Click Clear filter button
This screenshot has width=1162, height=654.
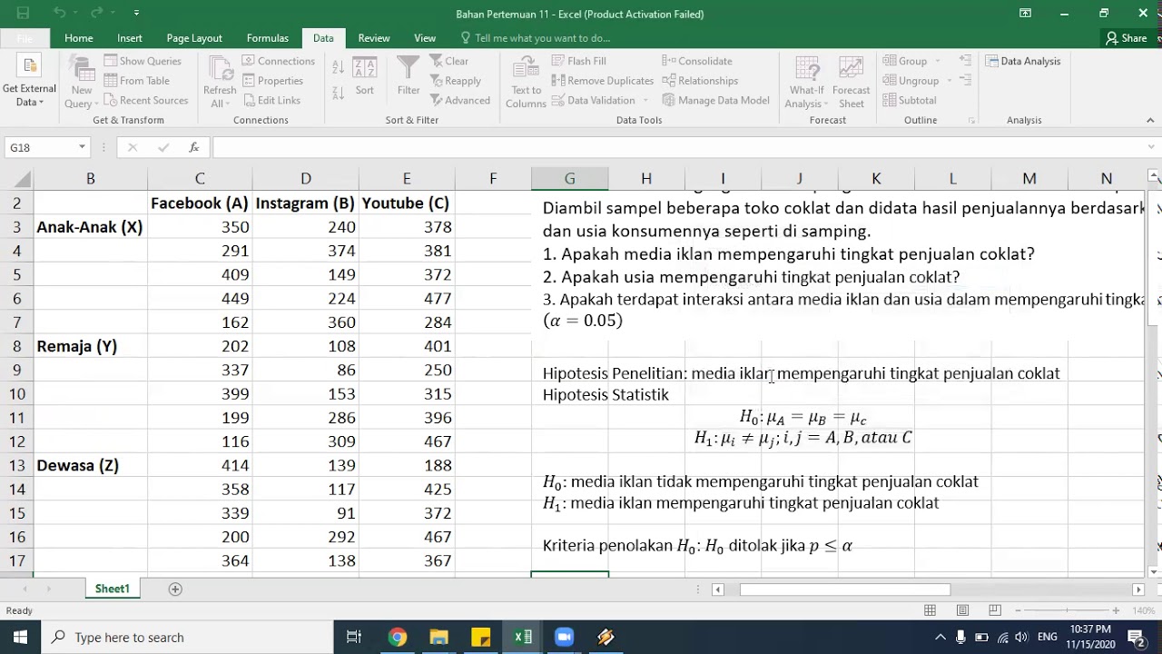pyautogui.click(x=449, y=61)
